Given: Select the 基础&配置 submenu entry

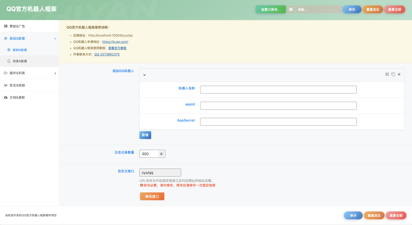Looking at the screenshot, I should click(29, 50).
